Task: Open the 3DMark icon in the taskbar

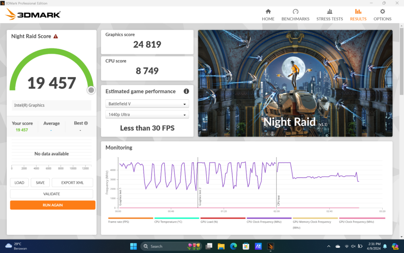Action: point(270,246)
